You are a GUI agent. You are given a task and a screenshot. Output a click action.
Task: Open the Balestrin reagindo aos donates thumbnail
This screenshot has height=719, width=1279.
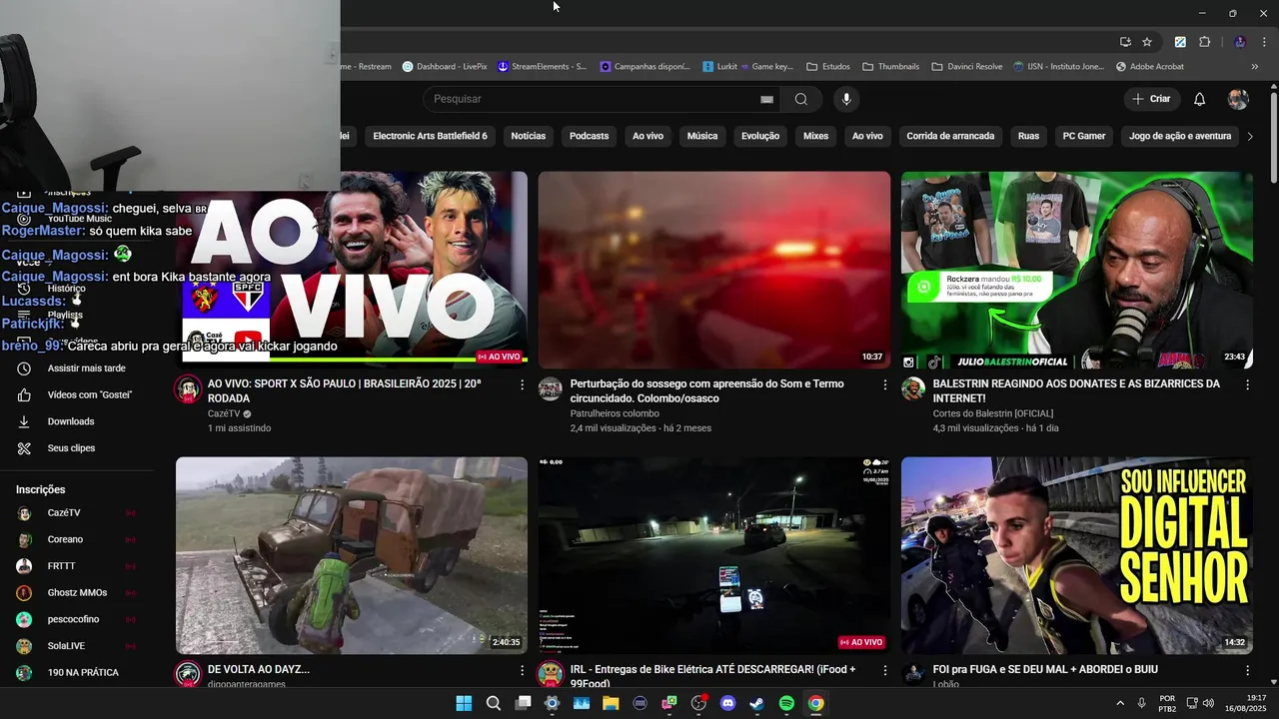coord(1077,270)
